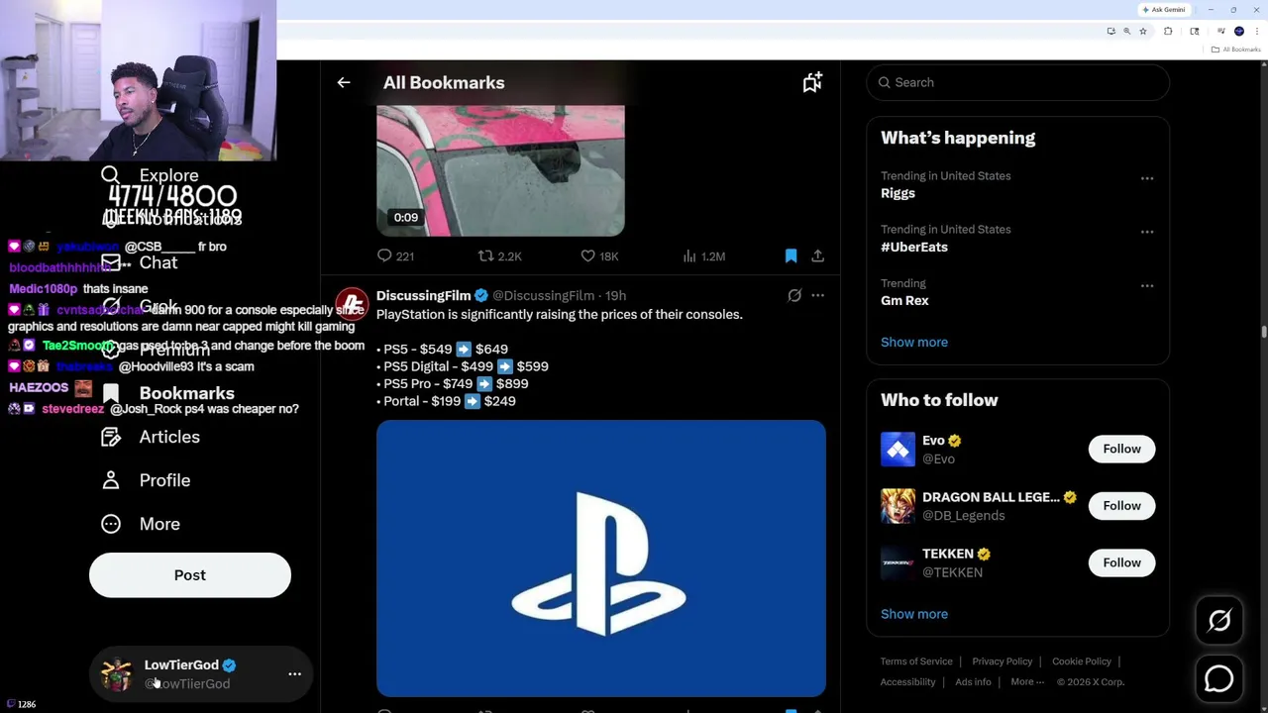The width and height of the screenshot is (1268, 713).
Task: Open Articles in the sidebar
Action: (151, 437)
